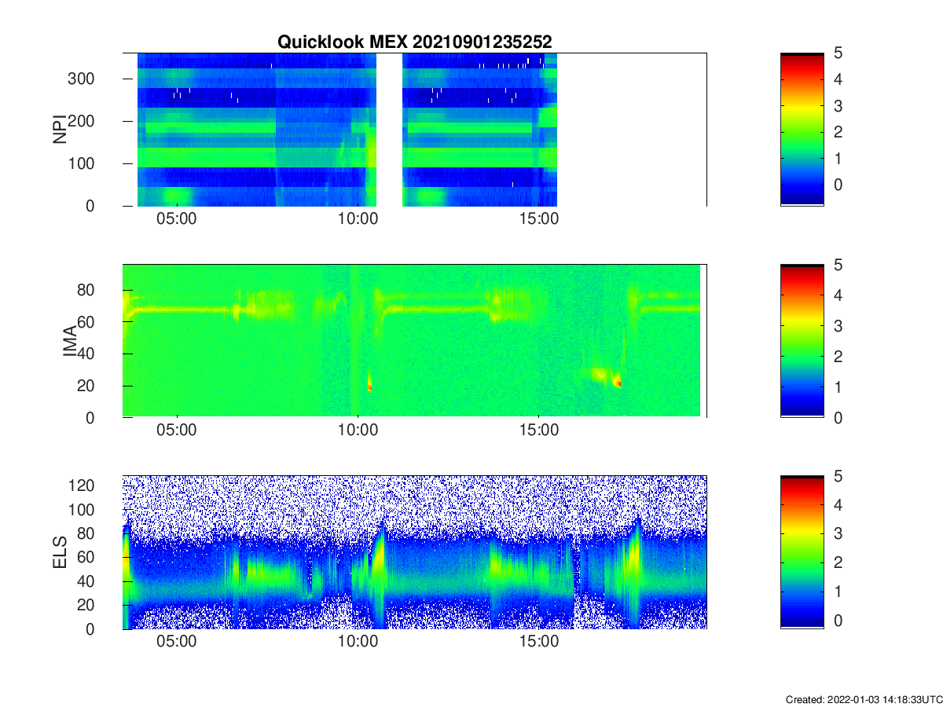Click the 15:00 time label under ELS plot
This screenshot has width=943, height=707.
538,643
